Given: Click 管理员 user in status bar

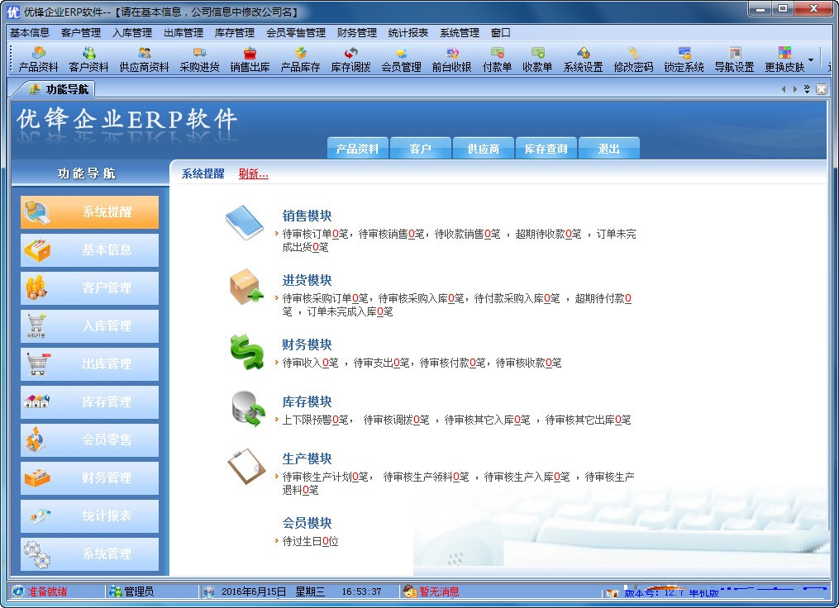Looking at the screenshot, I should point(139,591).
